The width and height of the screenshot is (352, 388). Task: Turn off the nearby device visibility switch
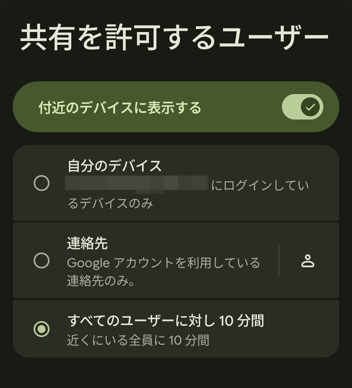click(302, 107)
